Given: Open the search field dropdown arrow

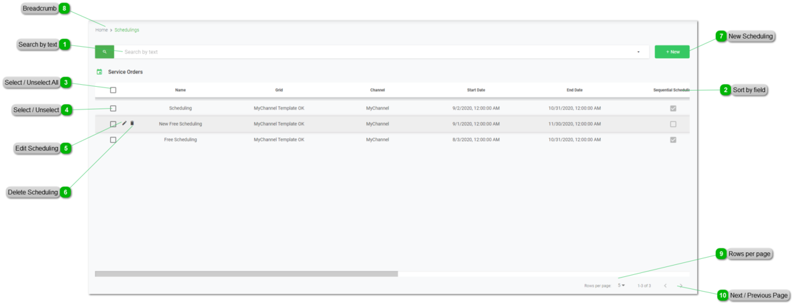Looking at the screenshot, I should (638, 52).
